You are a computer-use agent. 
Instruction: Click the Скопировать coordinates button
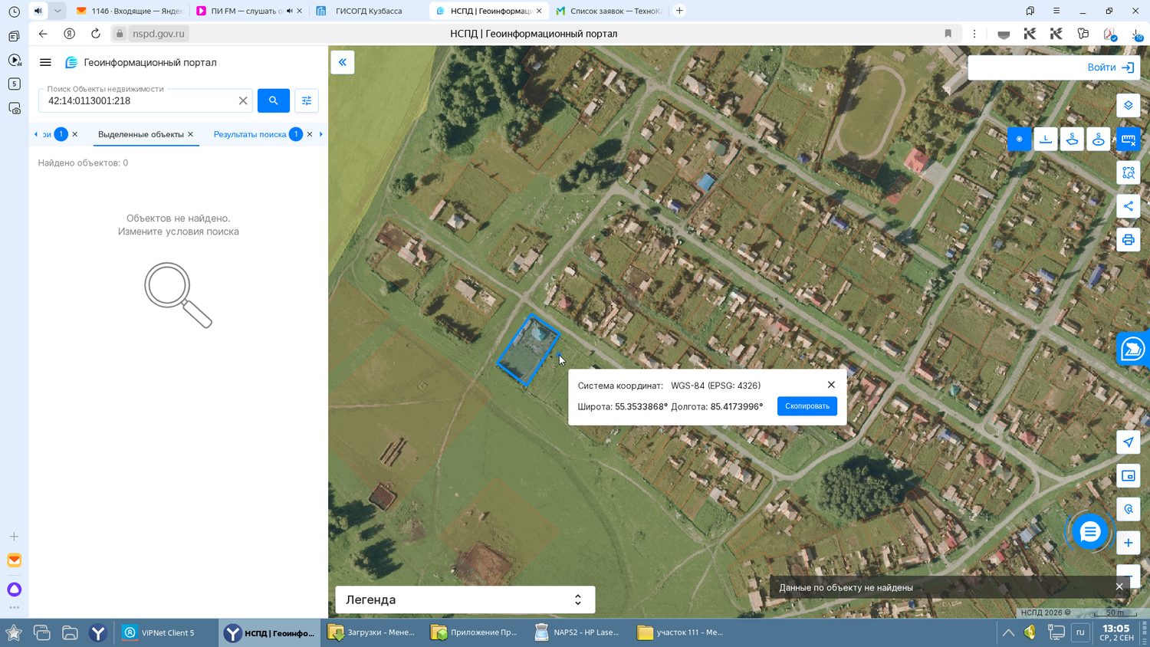coord(807,406)
